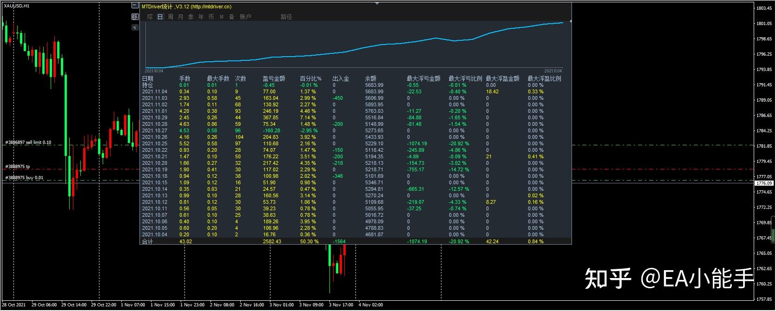Image resolution: width=776 pixels, height=311 pixels.
Task: Click the 余额 column header
Action: click(370, 78)
